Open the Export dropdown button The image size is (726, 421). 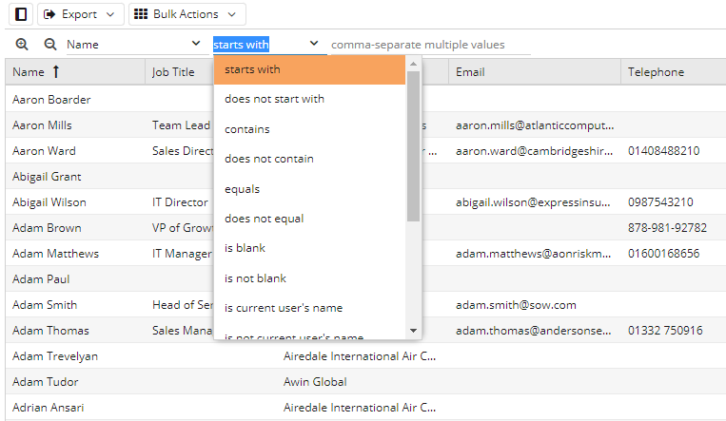[x=81, y=14]
